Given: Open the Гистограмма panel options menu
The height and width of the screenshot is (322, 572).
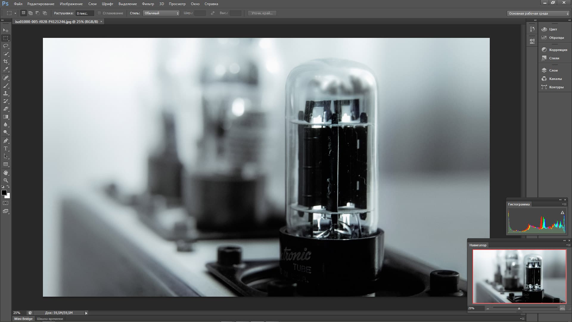Looking at the screenshot, I should [x=564, y=204].
